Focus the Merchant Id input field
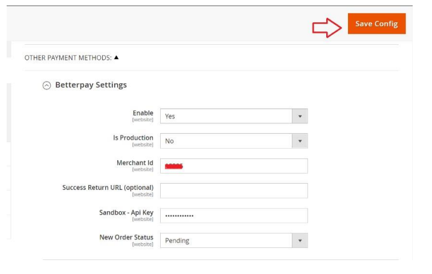Screen dimensions: 432x274 (x=234, y=166)
